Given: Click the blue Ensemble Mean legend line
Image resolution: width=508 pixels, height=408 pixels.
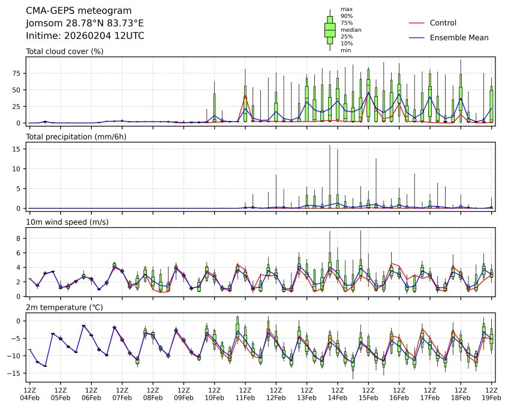Looking at the screenshot, I should pyautogui.click(x=416, y=38).
